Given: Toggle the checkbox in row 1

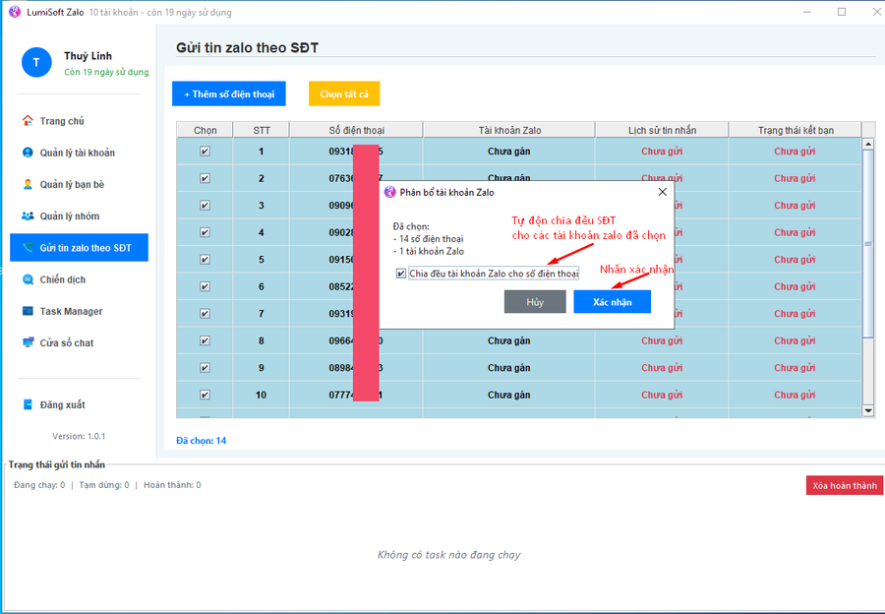Looking at the screenshot, I should tap(205, 152).
